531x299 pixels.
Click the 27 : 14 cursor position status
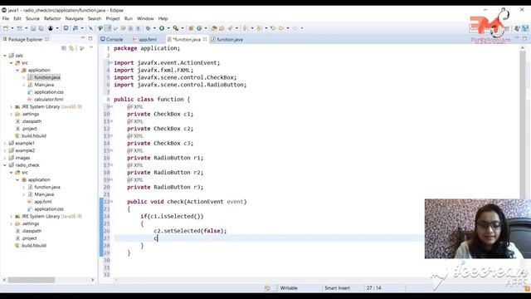coord(373,288)
